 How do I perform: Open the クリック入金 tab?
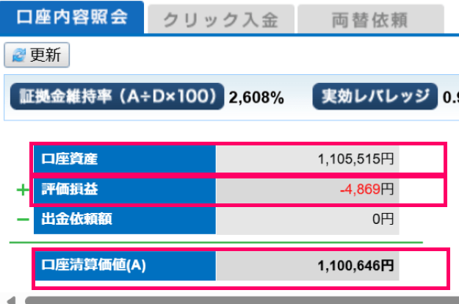pyautogui.click(x=220, y=20)
